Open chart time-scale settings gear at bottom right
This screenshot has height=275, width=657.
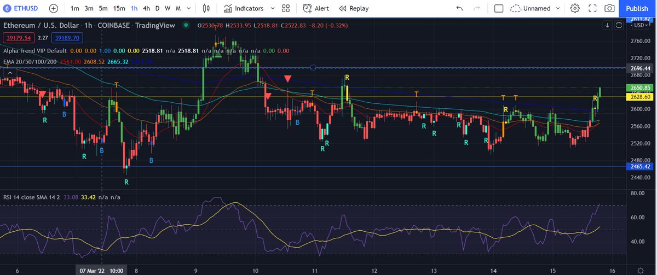point(640,270)
